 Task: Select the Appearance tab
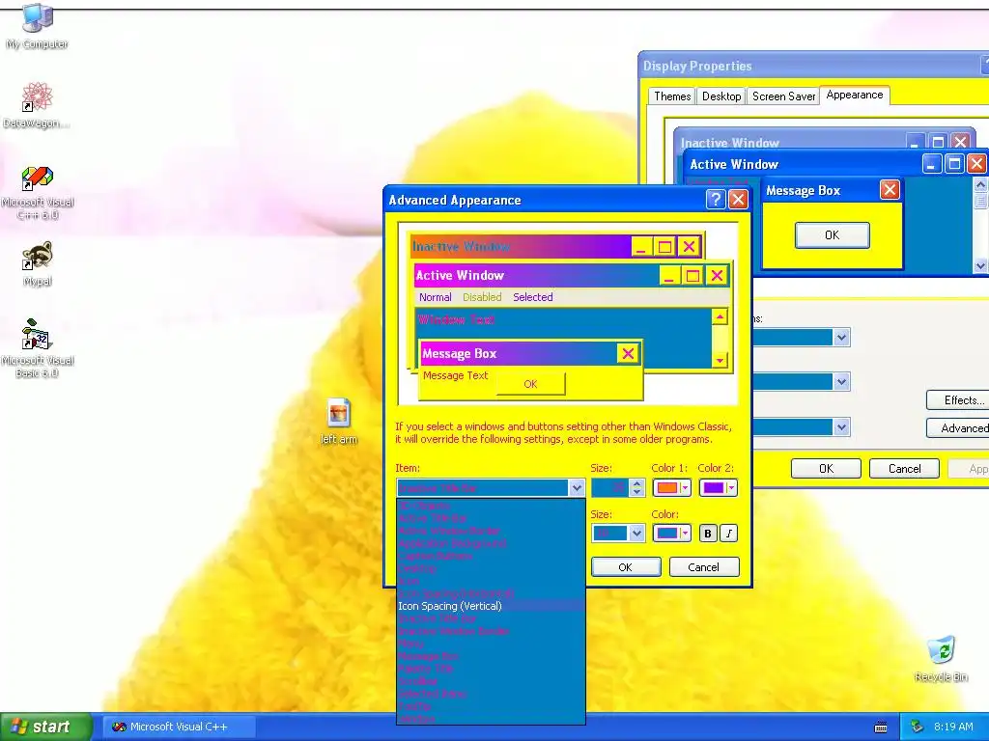click(855, 95)
